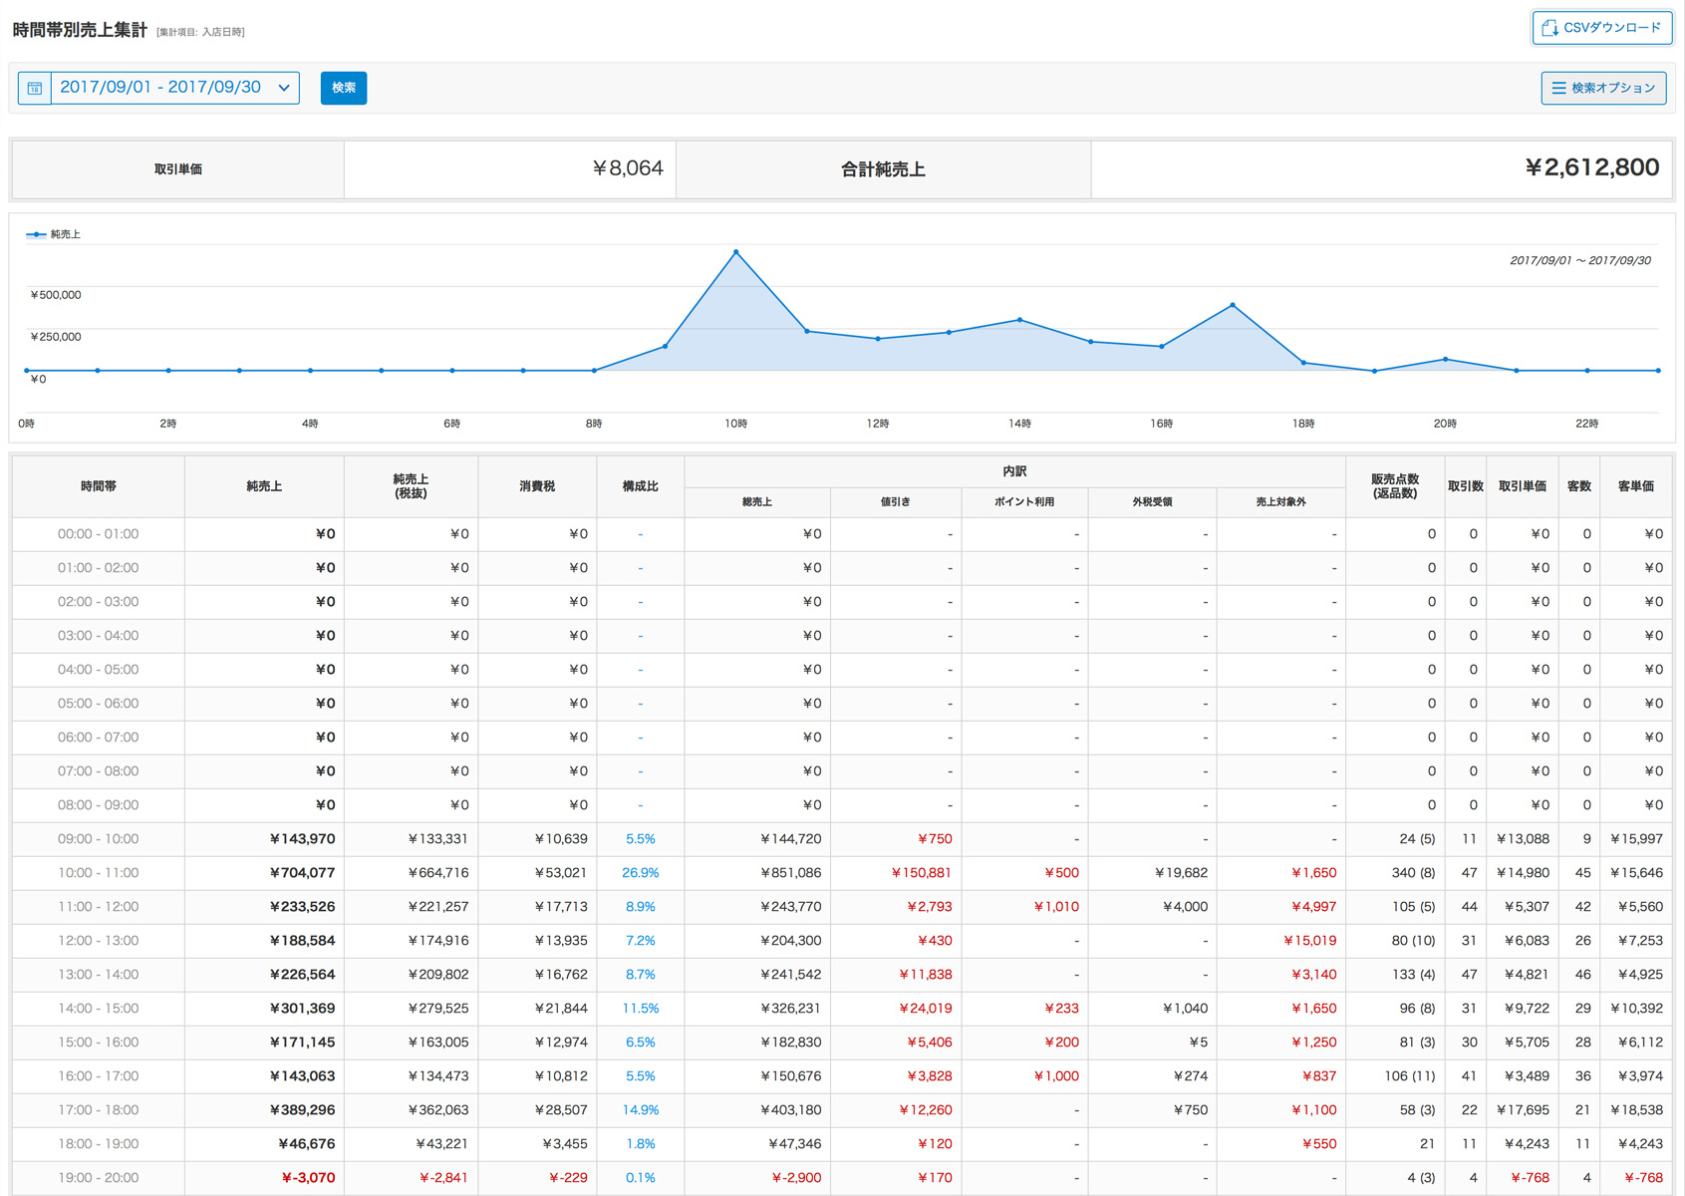1685x1196 pixels.
Task: Click the 取引数 column header
Action: [x=1465, y=486]
